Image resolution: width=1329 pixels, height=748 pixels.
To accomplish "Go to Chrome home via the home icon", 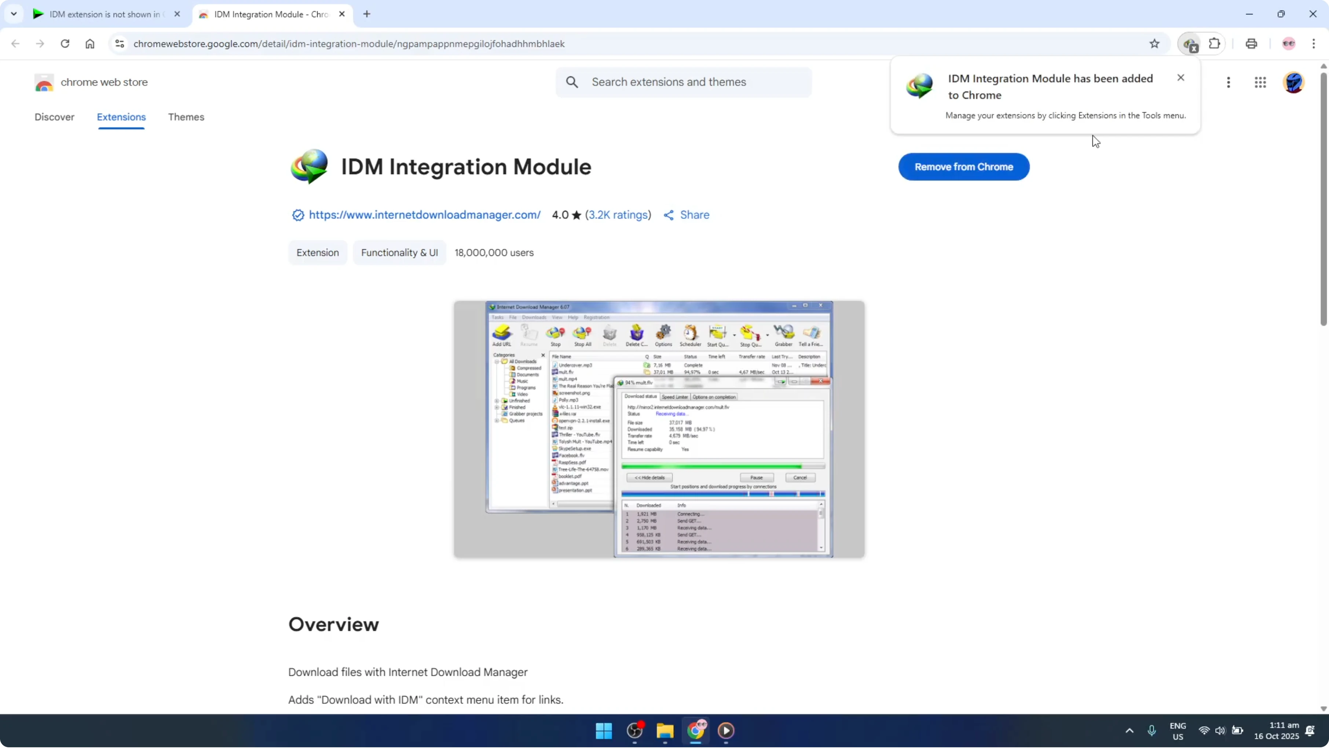I will [90, 44].
